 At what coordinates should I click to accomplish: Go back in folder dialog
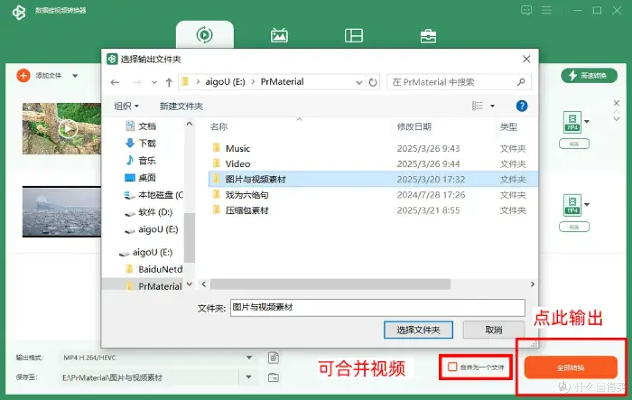tap(115, 82)
